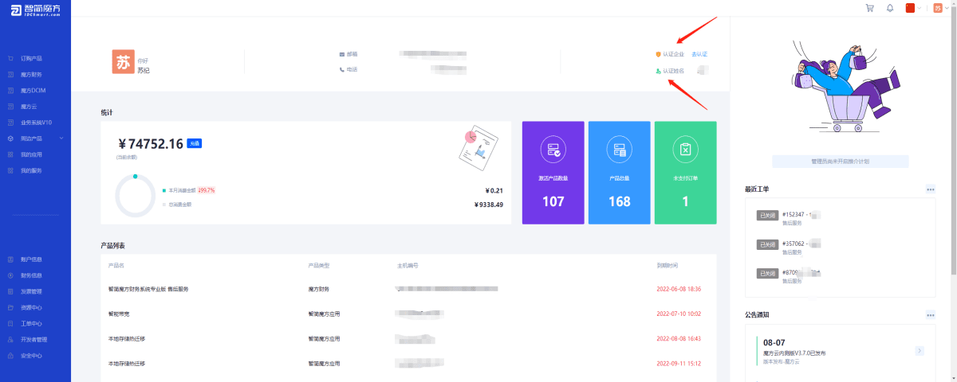
Task: Click the 安全中心 icon in sidebar
Action: click(10, 355)
